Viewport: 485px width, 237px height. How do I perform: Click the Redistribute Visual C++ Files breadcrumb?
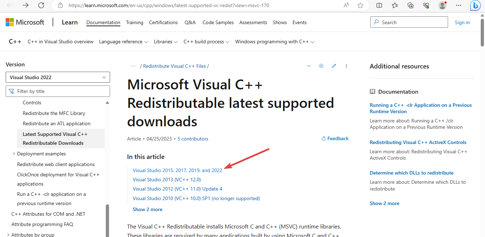[174, 66]
